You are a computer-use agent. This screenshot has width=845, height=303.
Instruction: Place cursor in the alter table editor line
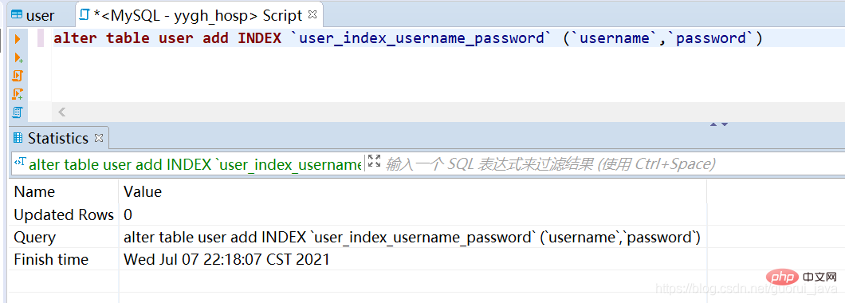(x=408, y=38)
